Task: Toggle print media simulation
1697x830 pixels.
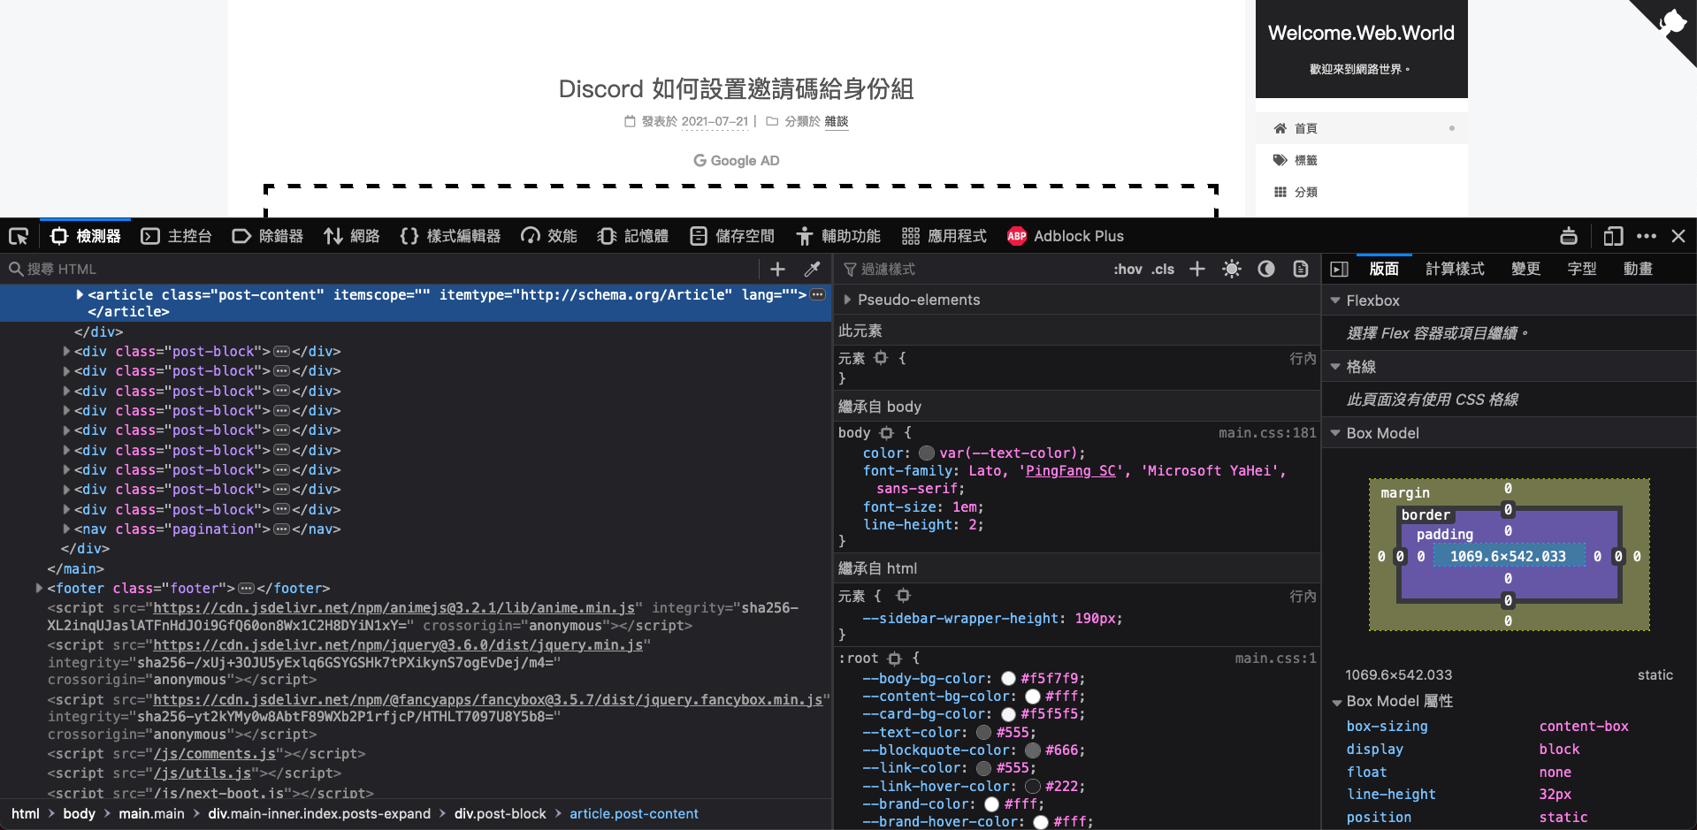Action: coord(1300,269)
